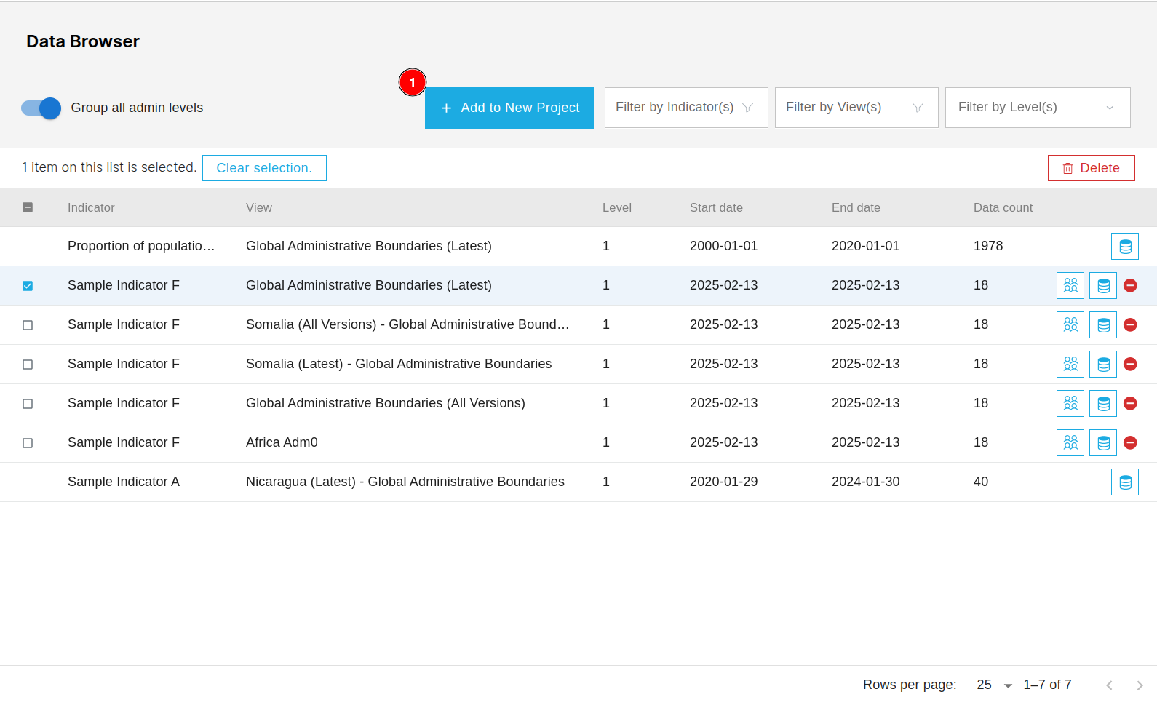Open people-group icon in Africa Adm0 row
Image resolution: width=1157 pixels, height=705 pixels.
(1070, 442)
